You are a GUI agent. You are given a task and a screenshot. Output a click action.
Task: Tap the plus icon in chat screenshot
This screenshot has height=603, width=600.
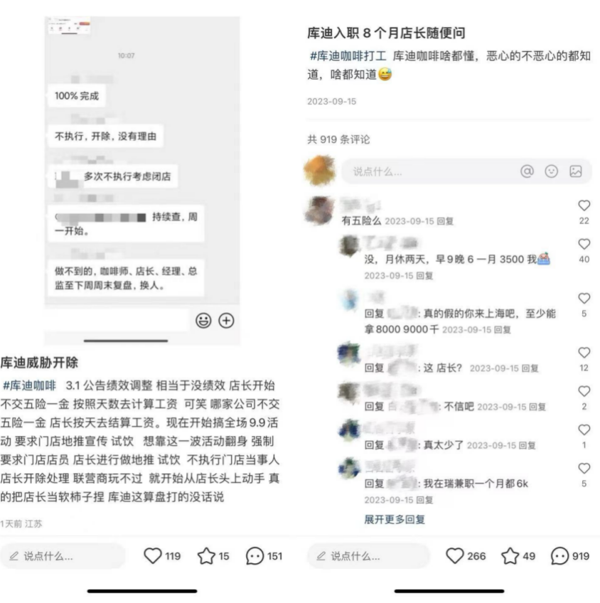[226, 320]
